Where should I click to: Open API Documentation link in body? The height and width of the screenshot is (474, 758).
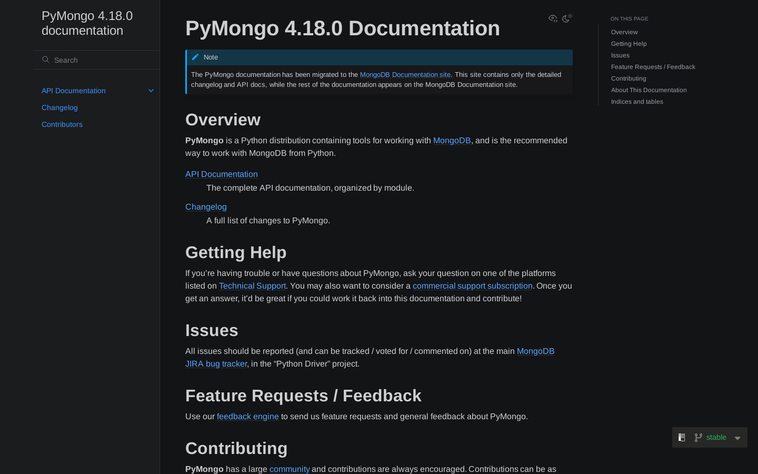[x=222, y=174]
